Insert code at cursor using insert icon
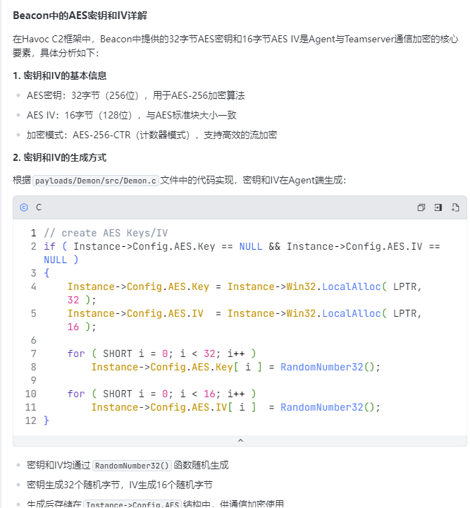The height and width of the screenshot is (508, 470). coord(438,207)
